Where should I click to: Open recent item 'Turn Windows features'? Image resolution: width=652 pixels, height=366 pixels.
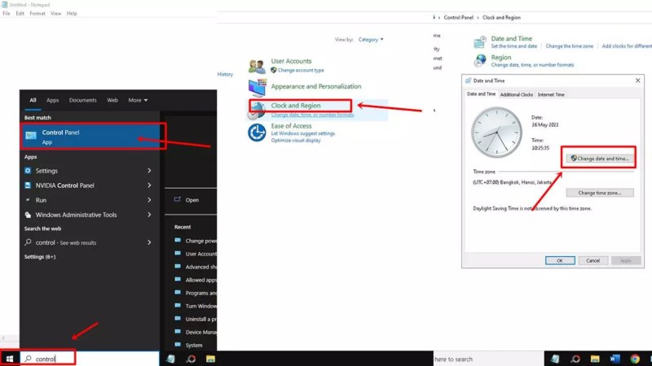[200, 306]
